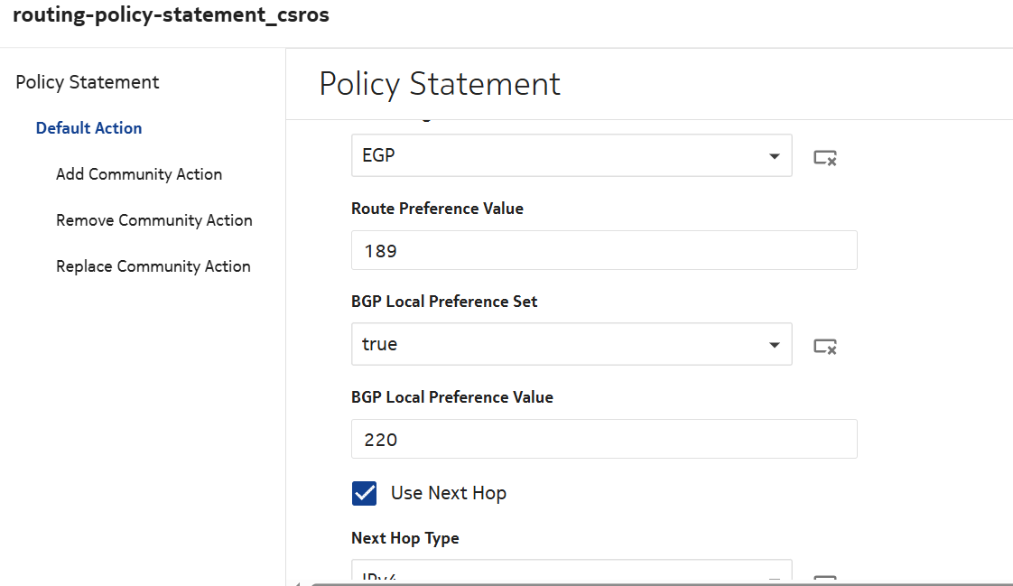
Task: Open the Next Hop Type dropdown
Action: click(571, 575)
